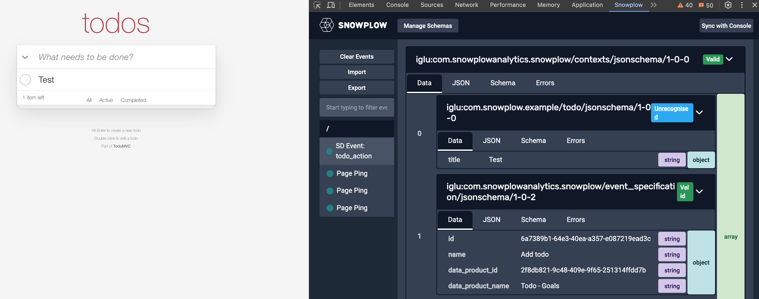
Task: Click the data_product_id value 2f8db821
Action: click(x=583, y=270)
